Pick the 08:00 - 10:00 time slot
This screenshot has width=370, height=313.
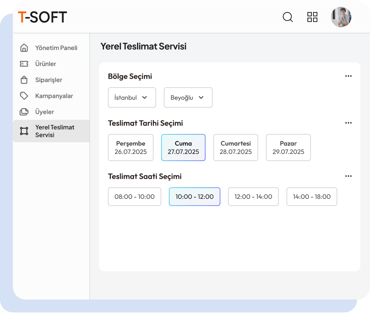click(134, 197)
